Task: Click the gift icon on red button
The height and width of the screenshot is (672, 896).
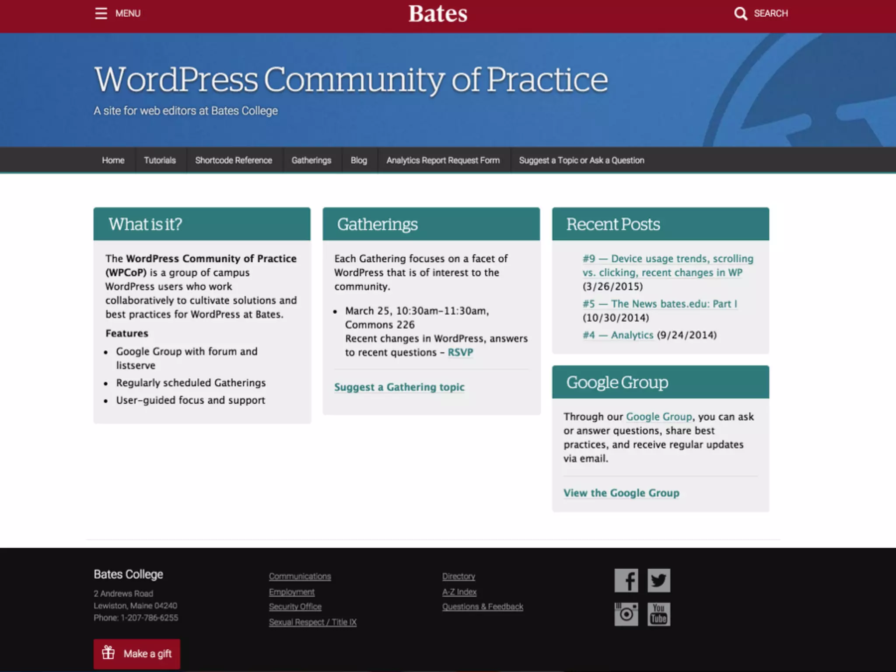Action: click(x=108, y=653)
